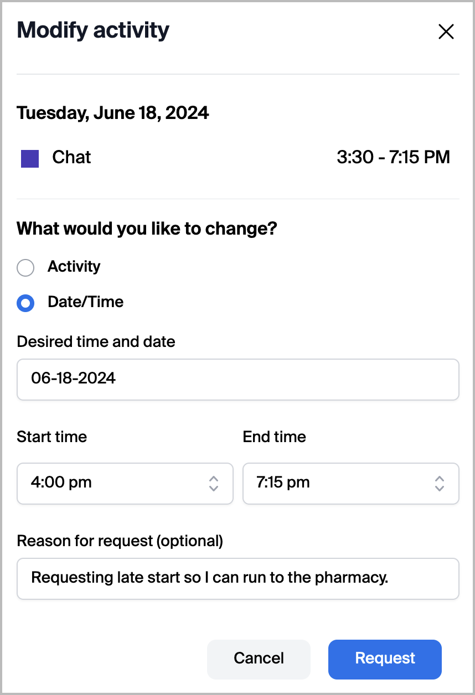Screen dimensions: 475x695
Task: Click the Tuesday, June 18, 2024 heading
Action: pyautogui.click(x=113, y=113)
